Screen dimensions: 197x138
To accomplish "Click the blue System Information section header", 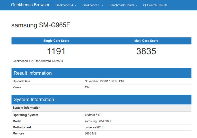I will [x=34, y=99].
